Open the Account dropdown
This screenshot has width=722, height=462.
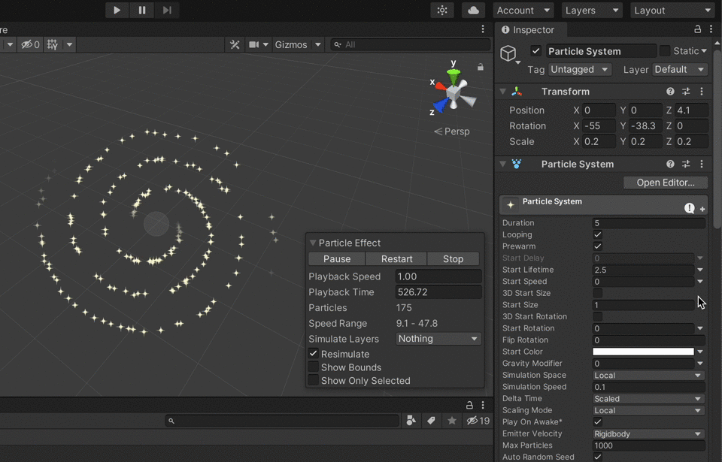523,10
